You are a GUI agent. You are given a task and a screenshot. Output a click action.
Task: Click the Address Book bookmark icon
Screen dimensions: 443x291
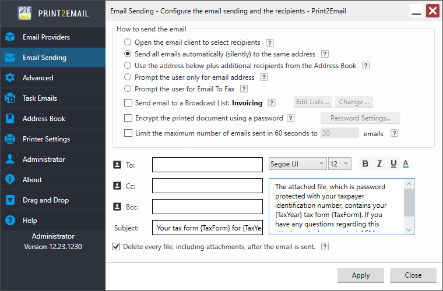[10, 118]
